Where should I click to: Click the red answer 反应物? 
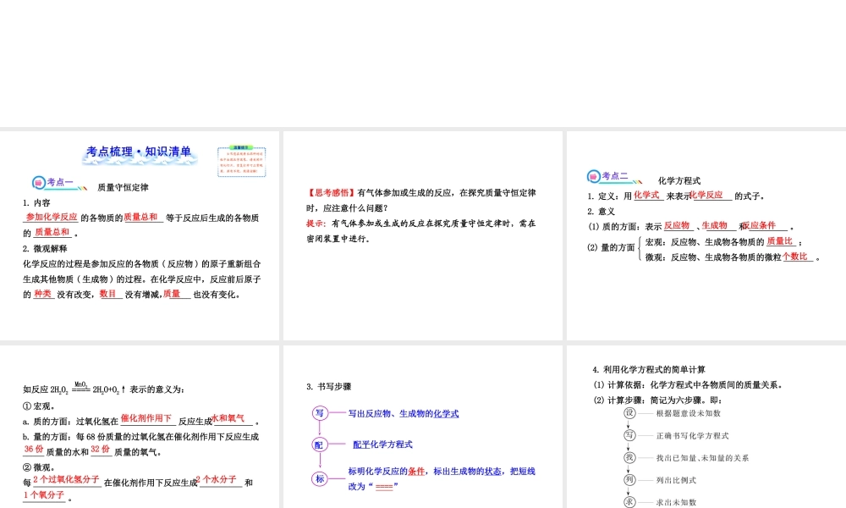(x=677, y=225)
